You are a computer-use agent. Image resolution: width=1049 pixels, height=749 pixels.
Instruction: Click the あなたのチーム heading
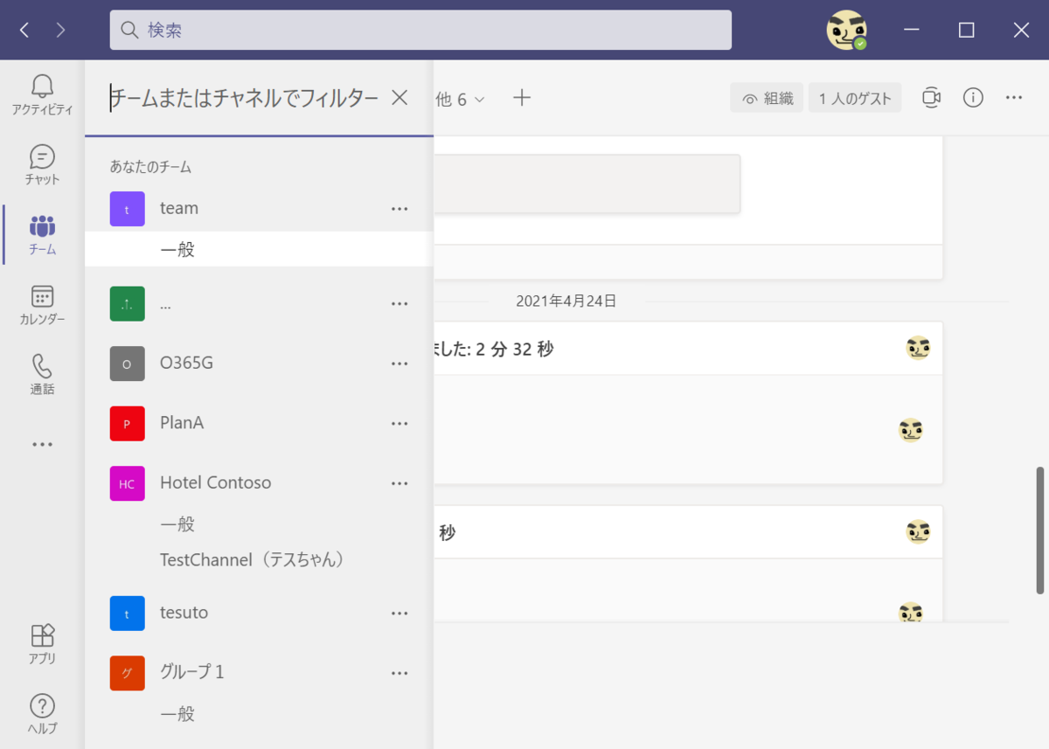pos(150,166)
